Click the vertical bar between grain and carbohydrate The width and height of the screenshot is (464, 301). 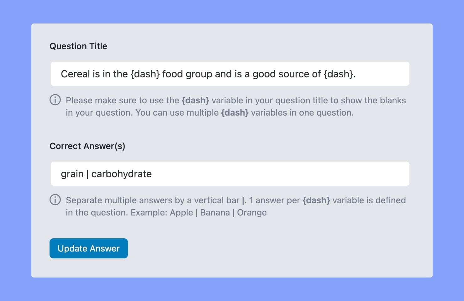point(87,174)
